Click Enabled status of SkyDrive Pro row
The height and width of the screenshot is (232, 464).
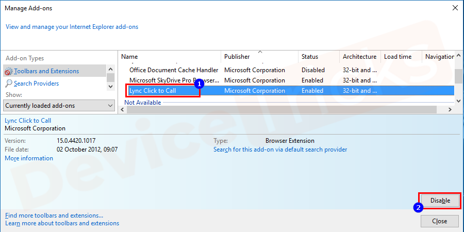coord(312,80)
